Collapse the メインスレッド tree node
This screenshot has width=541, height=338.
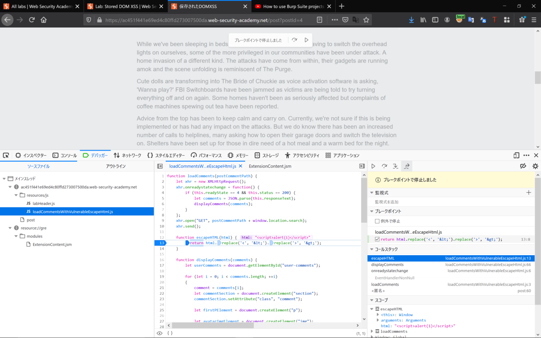click(x=5, y=178)
